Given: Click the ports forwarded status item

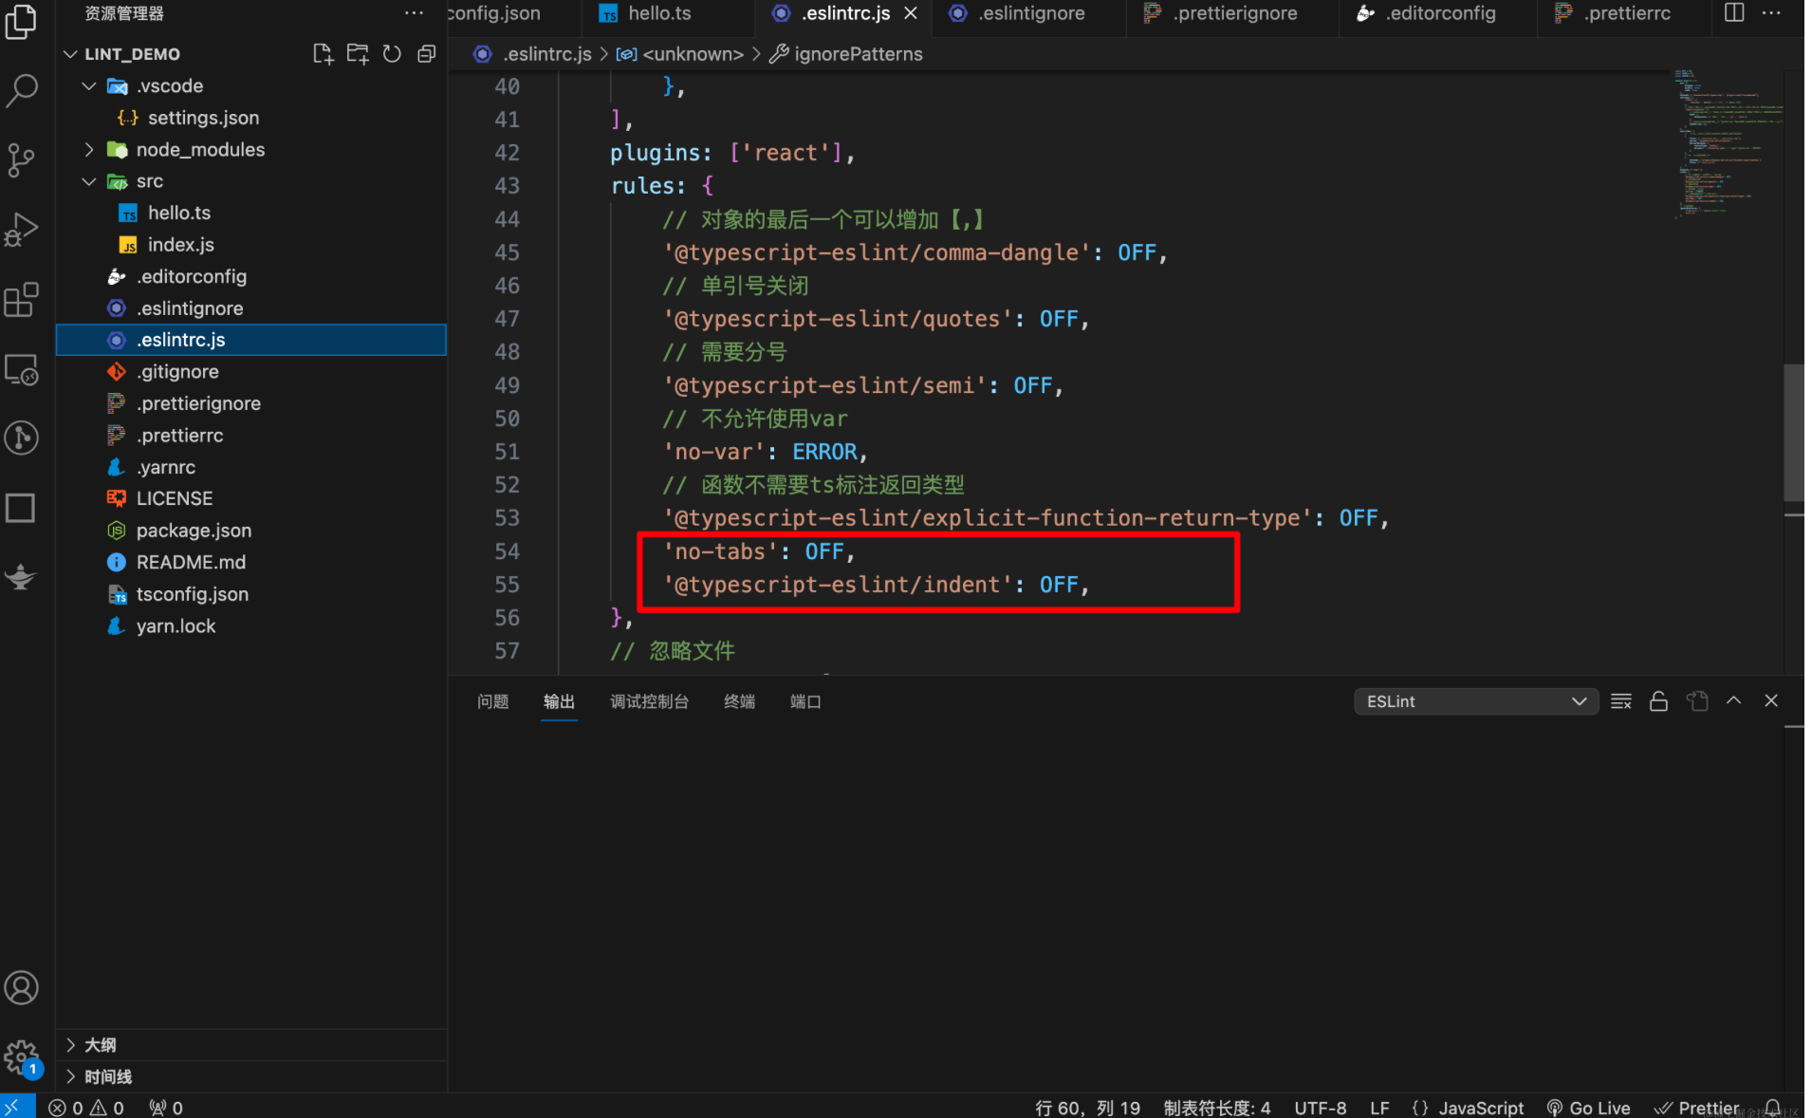Looking at the screenshot, I should (x=166, y=1108).
